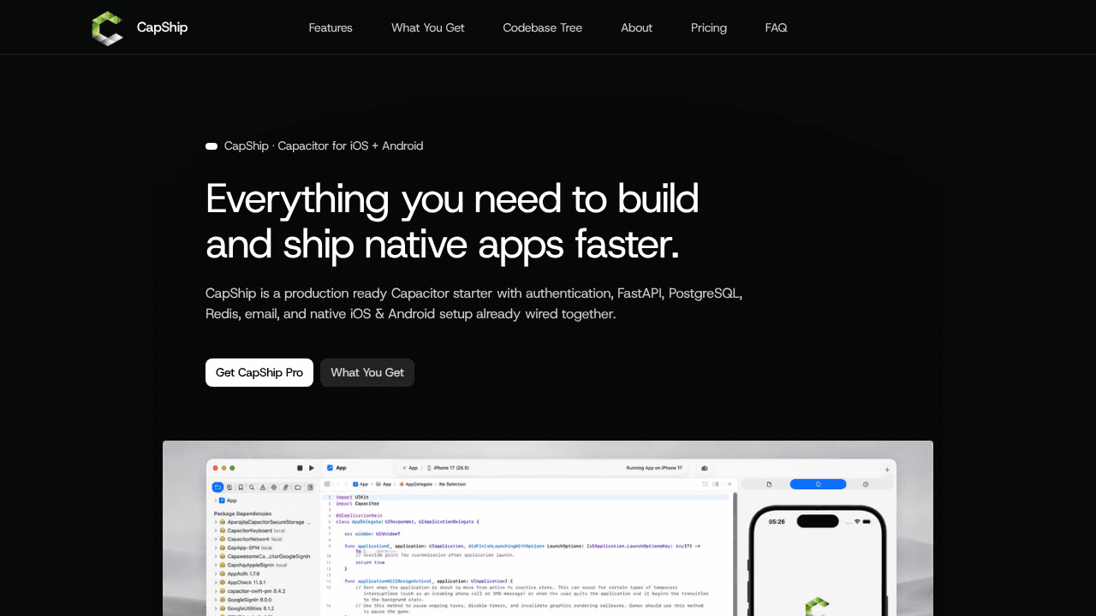1096x616 pixels.
Task: Open the Xcode preview hero image
Action: coord(548,528)
